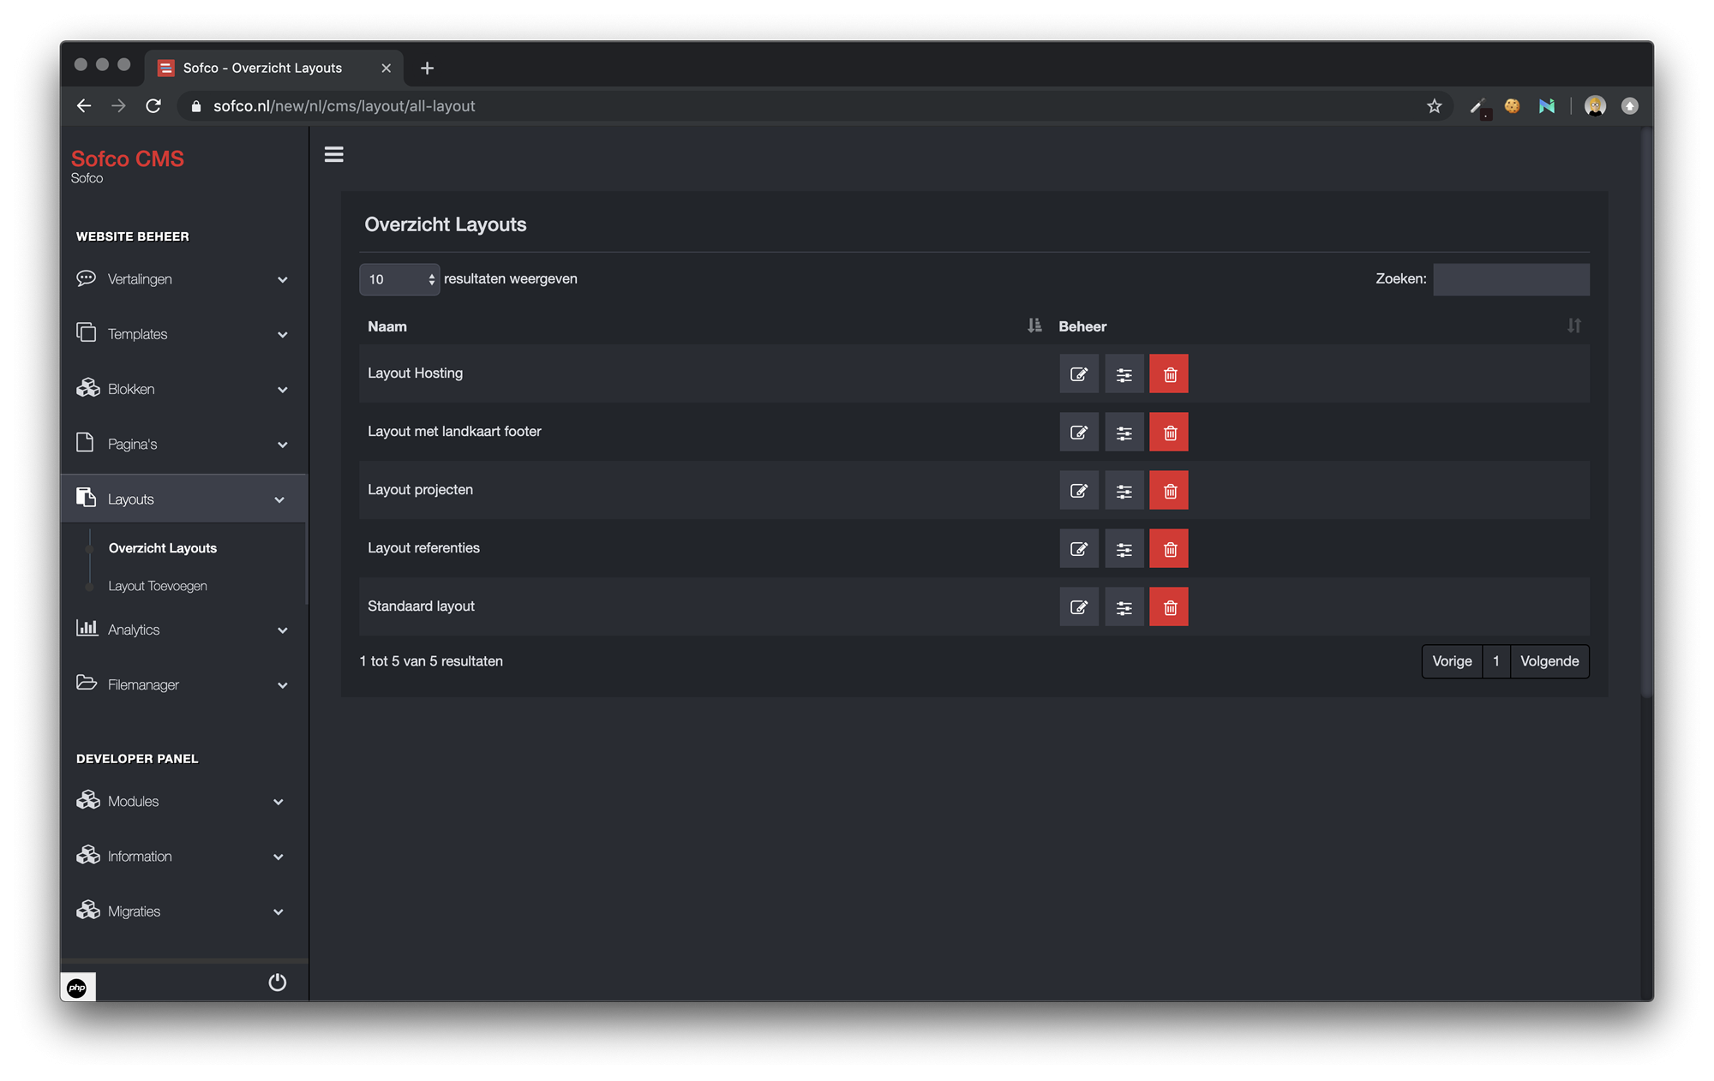The image size is (1714, 1081).
Task: Bookmark page with star icon
Action: 1434,106
